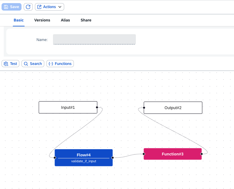
Task: Click the validate_if_input label in Flow#4
Action: [x=84, y=161]
